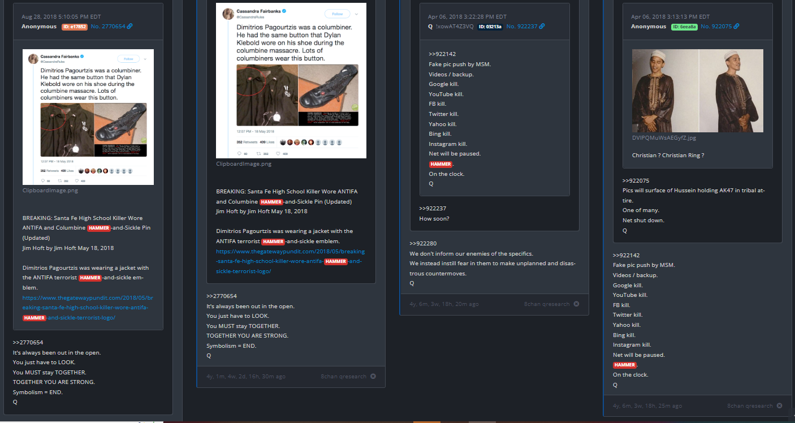Click close icon next to 20m ago post footer
795x423 pixels.
click(576, 304)
